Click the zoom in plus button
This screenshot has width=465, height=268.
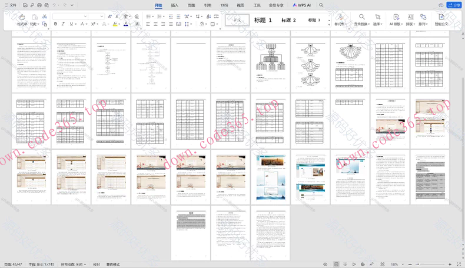[450, 264]
